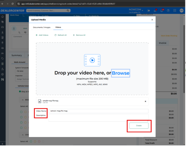Select orange circle in bottom Select All row
This screenshot has width=186, height=146.
(x=35, y=141)
